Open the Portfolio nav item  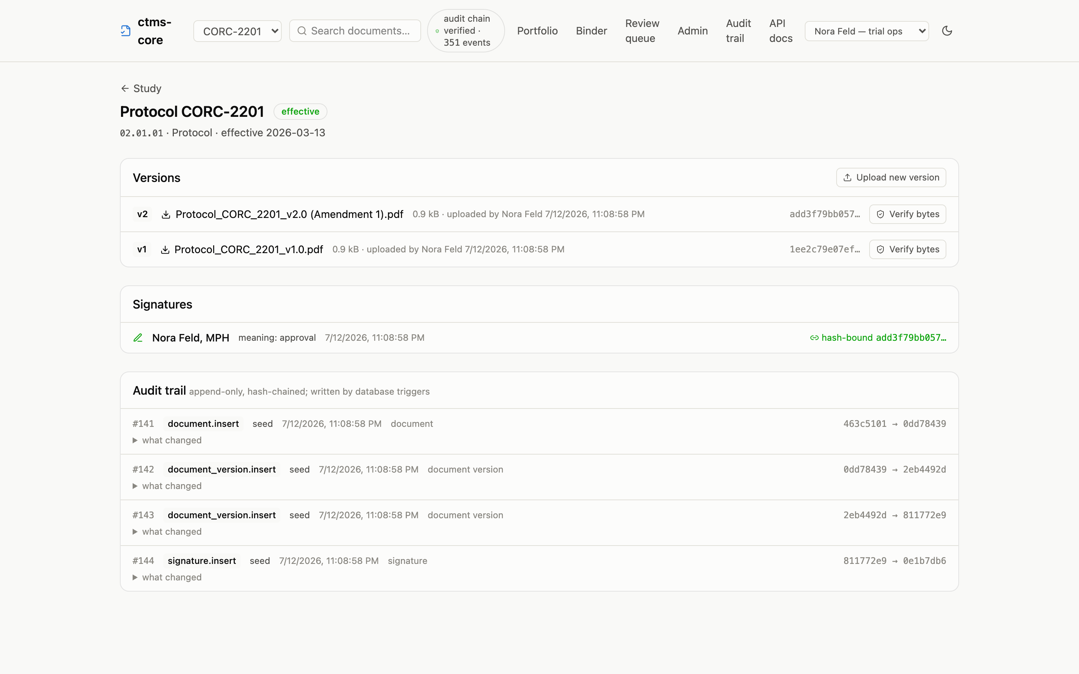point(537,31)
